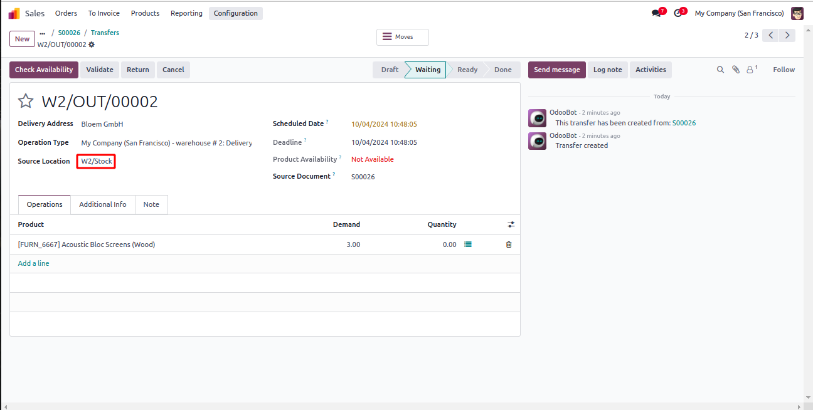Viewport: 813px width, 410px height.
Task: Open the activities clock icon
Action: point(677,13)
